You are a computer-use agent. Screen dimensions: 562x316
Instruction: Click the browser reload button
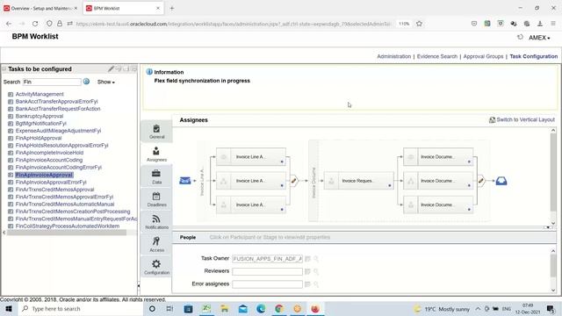point(35,24)
